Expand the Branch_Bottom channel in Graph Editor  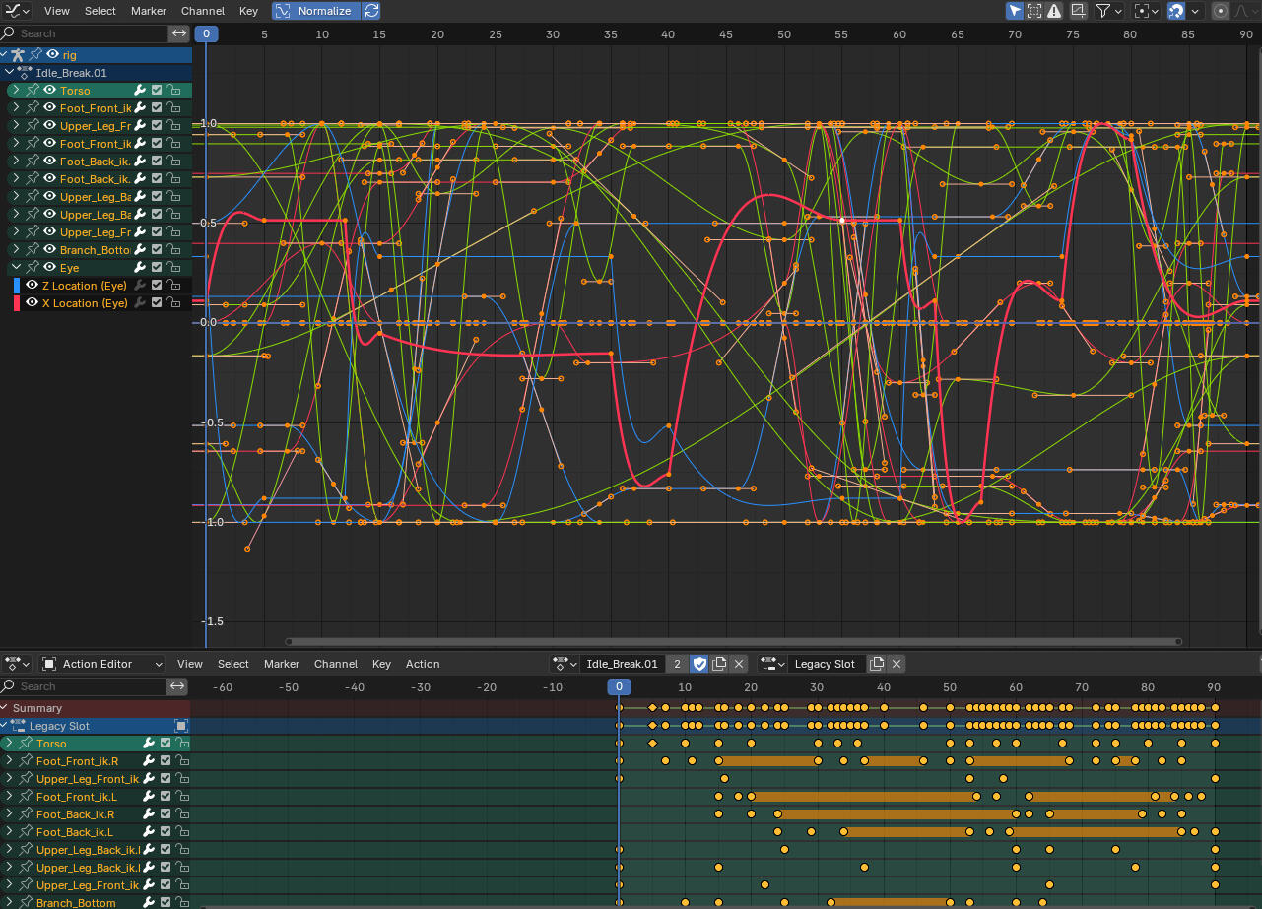coord(15,250)
